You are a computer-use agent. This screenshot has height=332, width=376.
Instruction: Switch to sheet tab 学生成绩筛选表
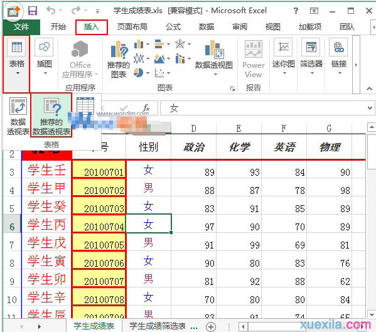(158, 326)
